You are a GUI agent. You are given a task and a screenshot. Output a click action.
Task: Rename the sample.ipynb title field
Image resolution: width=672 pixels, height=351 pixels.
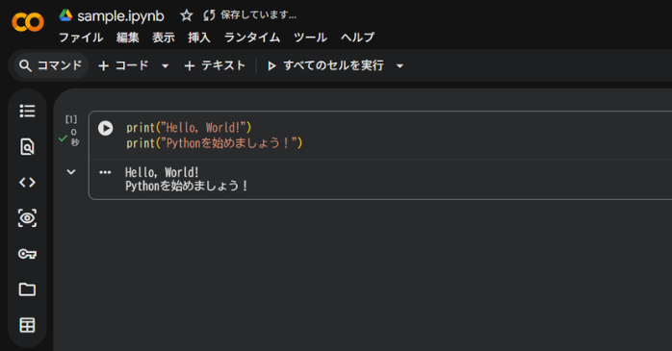tap(120, 16)
